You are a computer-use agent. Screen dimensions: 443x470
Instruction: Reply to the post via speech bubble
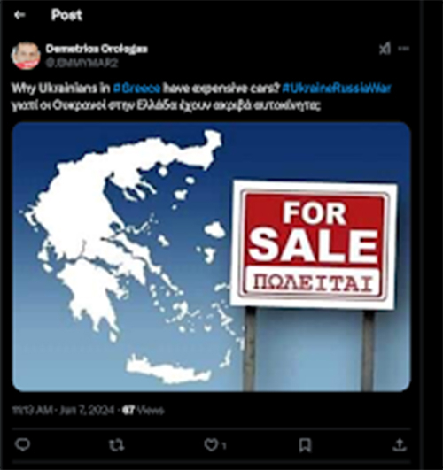(x=22, y=445)
